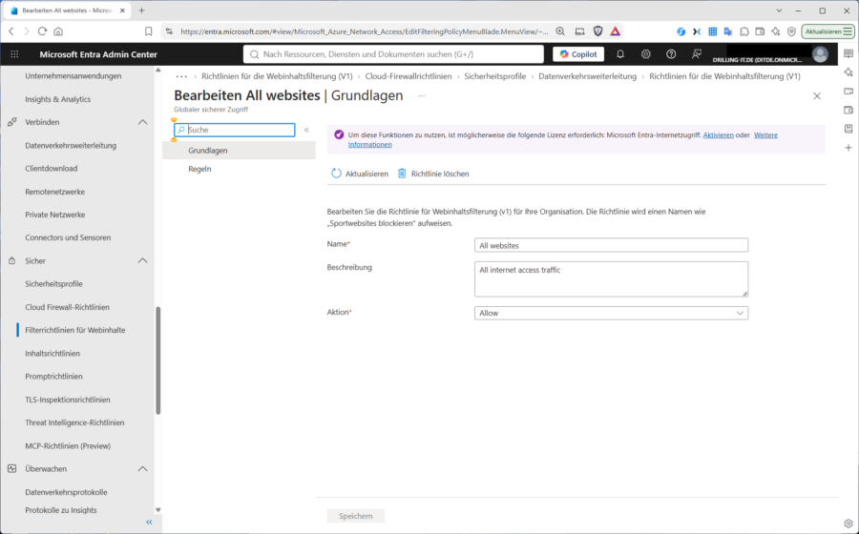Open the blade title more options ellipsis
859x534 pixels.
[421, 95]
